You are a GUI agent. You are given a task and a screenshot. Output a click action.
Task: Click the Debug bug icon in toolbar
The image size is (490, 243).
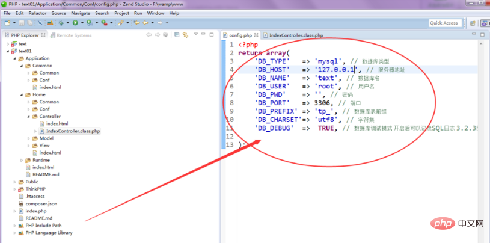click(x=61, y=23)
